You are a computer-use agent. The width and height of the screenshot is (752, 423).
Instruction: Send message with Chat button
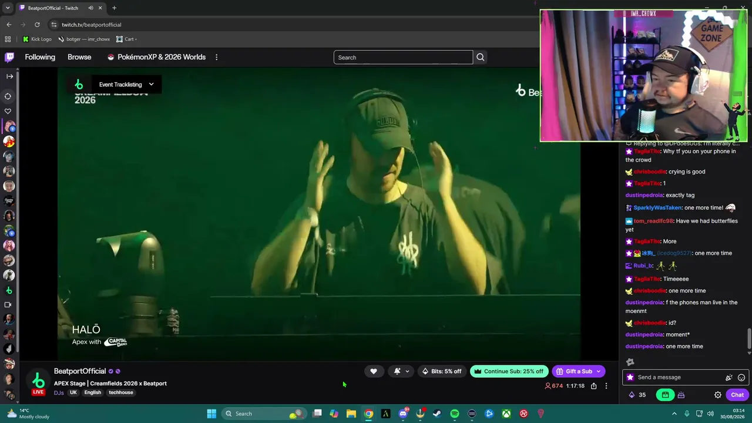(x=737, y=395)
